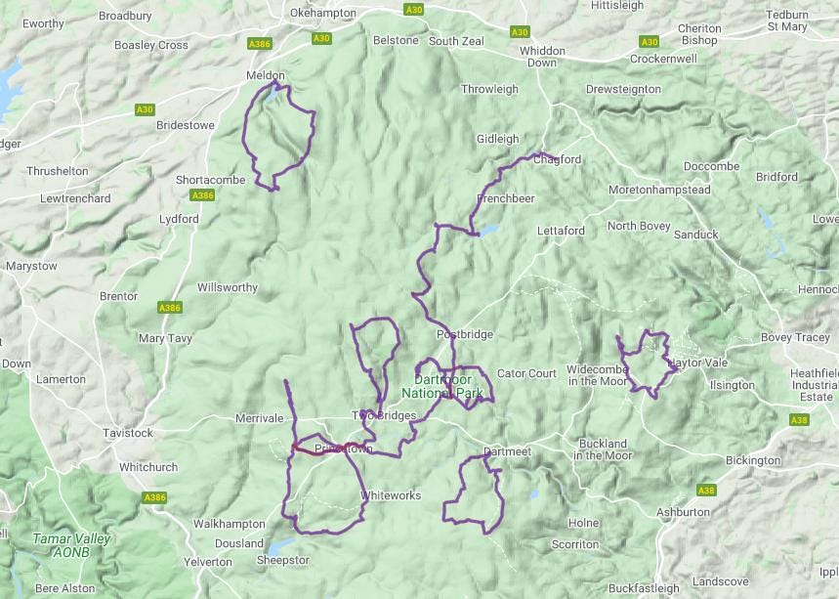Click the Dartmoor National Park label
This screenshot has height=599, width=839.
pos(442,387)
